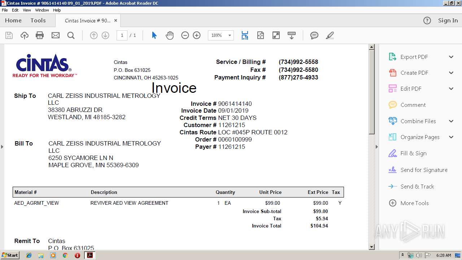Click the vertical scrollbar up arrow
This screenshot has width=462, height=260.
click(371, 47)
